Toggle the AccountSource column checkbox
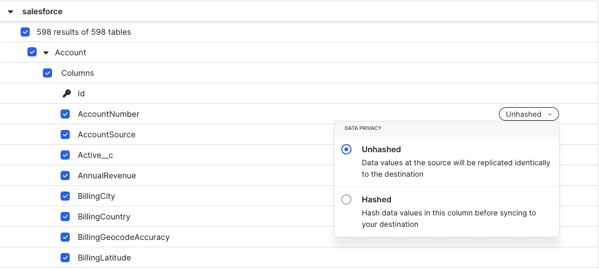Image resolution: width=599 pixels, height=269 pixels. coord(65,134)
